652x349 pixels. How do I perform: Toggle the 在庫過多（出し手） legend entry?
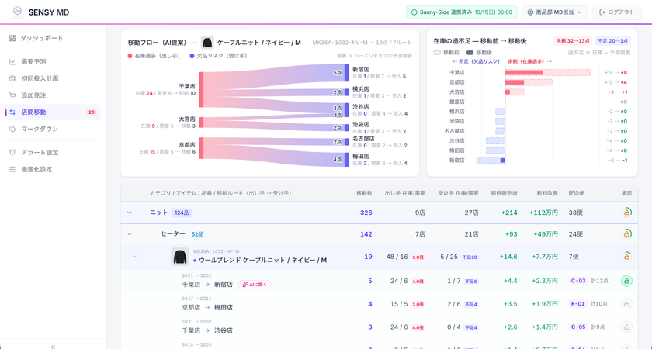click(x=156, y=56)
